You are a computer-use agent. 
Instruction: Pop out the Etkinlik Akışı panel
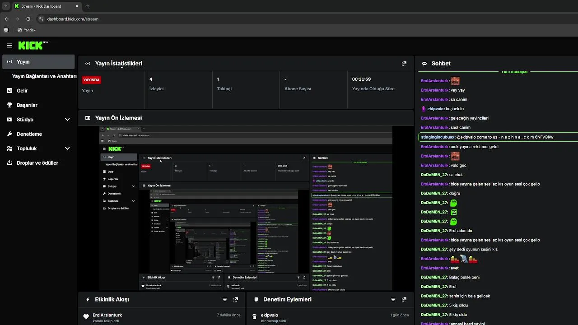pyautogui.click(x=236, y=300)
